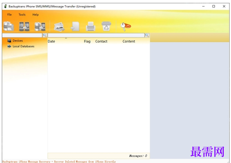Click the Local Databases tree icon
Screen dimensions: 231x163
(9, 46)
